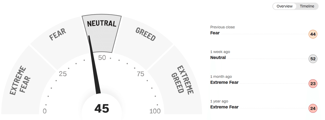Click the 1 week ago Neutral label
325x120 pixels.
point(218,57)
